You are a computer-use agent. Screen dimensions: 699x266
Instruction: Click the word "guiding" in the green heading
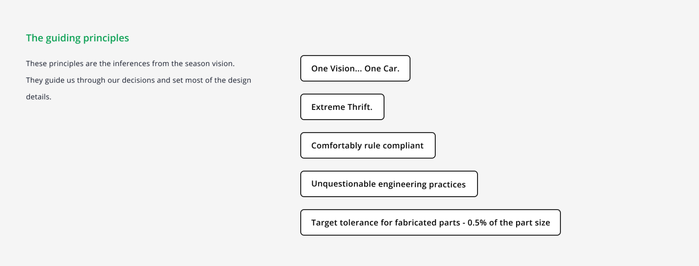pos(63,38)
